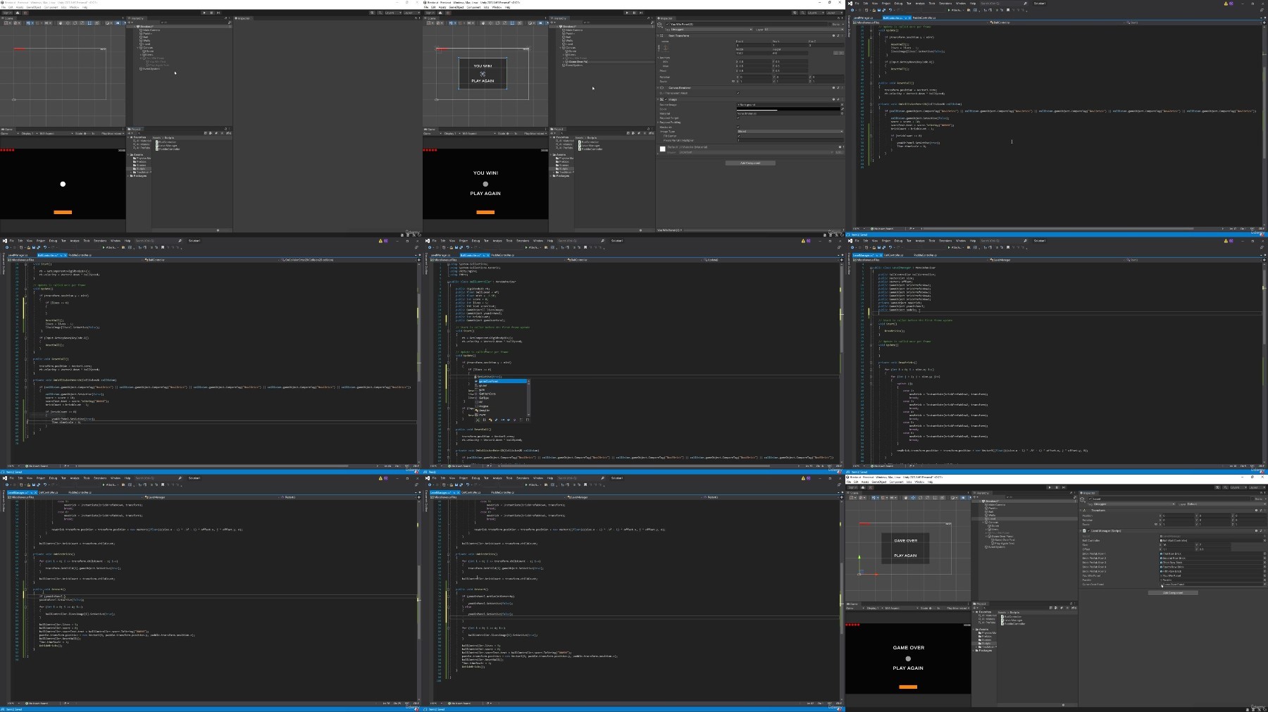The height and width of the screenshot is (712, 1268).
Task: Click Play in the Unity YOU WIN window
Action: click(x=627, y=13)
